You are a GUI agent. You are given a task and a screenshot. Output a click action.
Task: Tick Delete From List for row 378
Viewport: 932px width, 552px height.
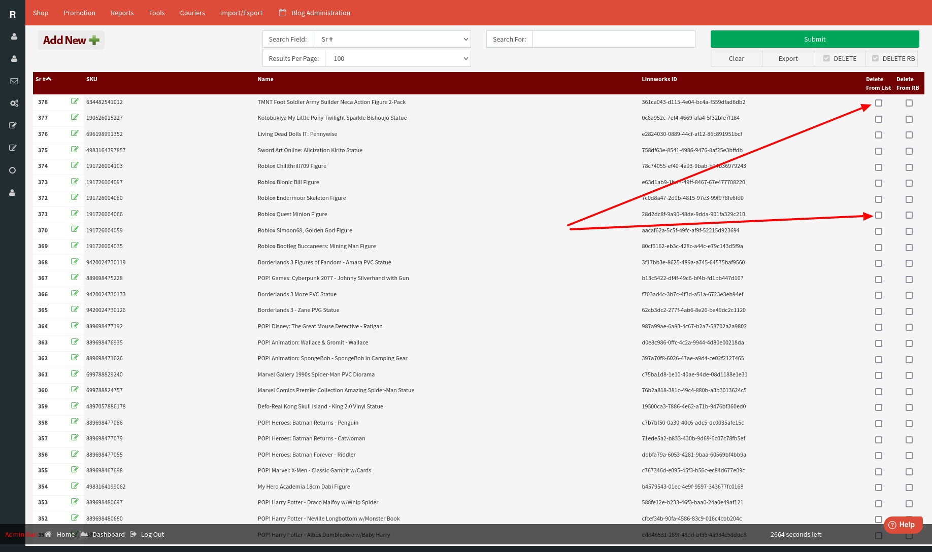point(879,103)
